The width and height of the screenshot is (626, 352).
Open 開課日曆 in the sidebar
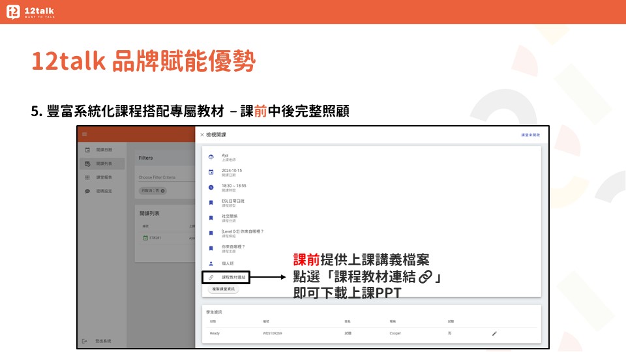click(x=104, y=150)
